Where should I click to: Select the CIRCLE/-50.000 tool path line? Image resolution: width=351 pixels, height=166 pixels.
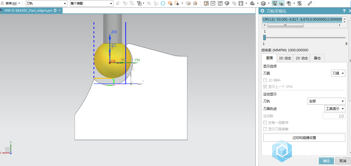pyautogui.click(x=302, y=20)
